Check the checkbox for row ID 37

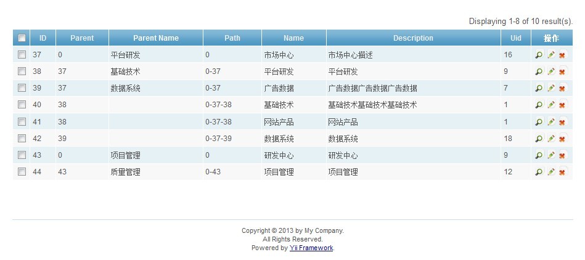click(x=22, y=55)
